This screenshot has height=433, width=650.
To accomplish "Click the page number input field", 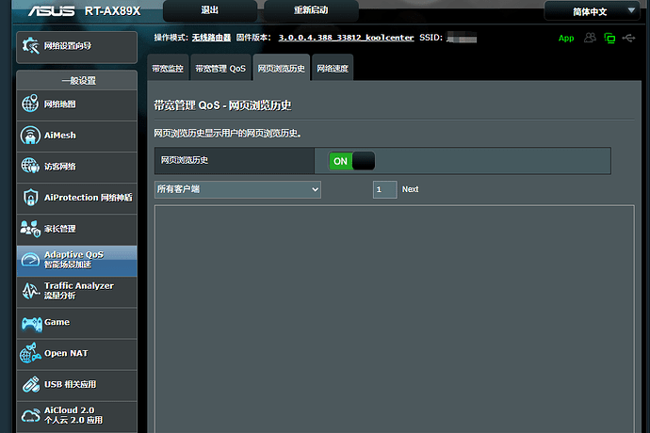I will (x=384, y=189).
